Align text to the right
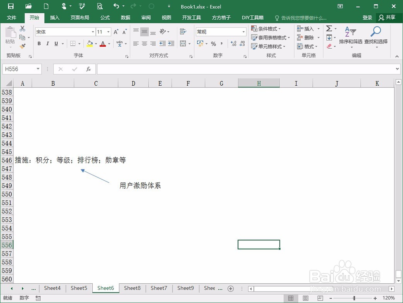 [153, 43]
